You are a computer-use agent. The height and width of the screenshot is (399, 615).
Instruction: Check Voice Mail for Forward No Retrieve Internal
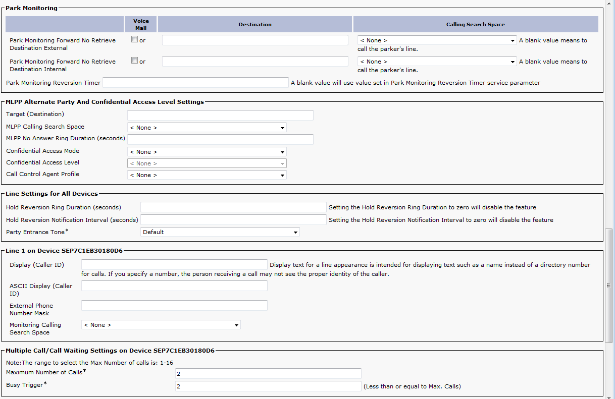pyautogui.click(x=134, y=61)
